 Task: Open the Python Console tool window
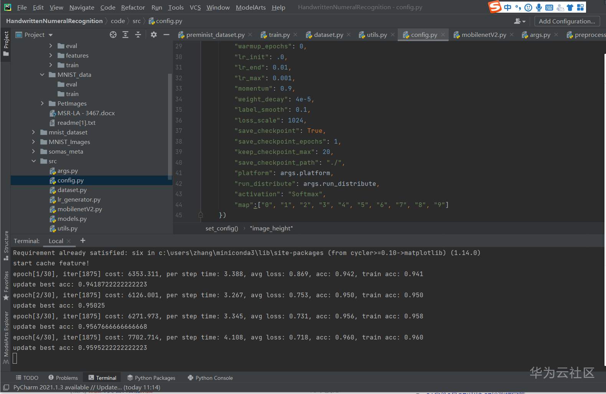(x=210, y=378)
